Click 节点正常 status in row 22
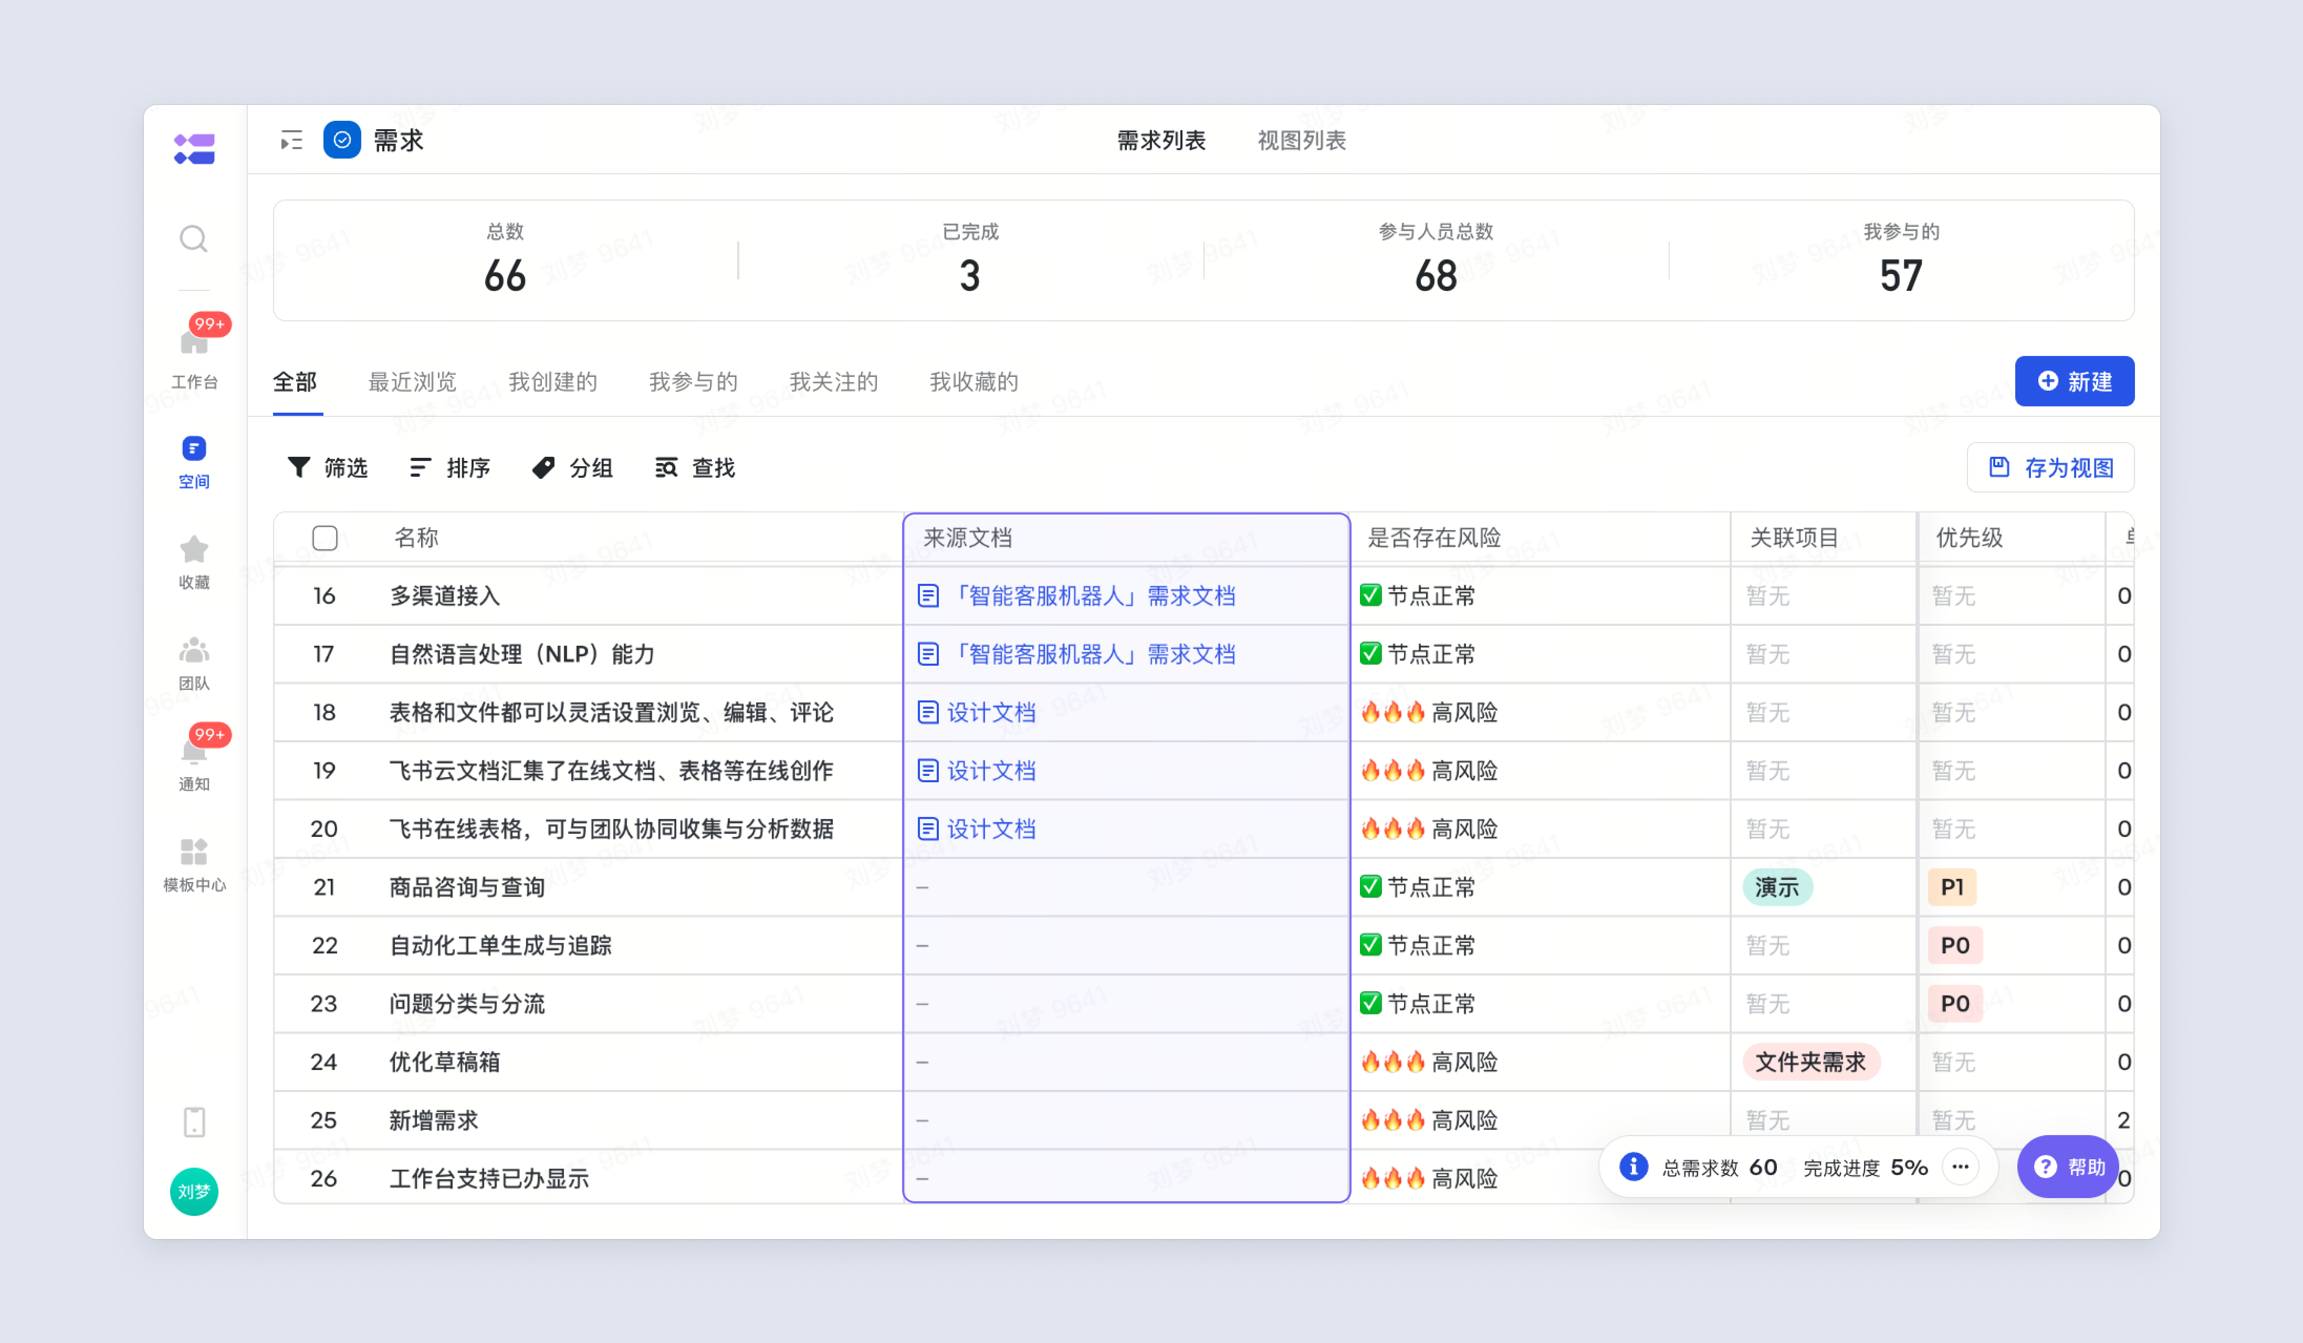2303x1343 pixels. pyautogui.click(x=1417, y=946)
